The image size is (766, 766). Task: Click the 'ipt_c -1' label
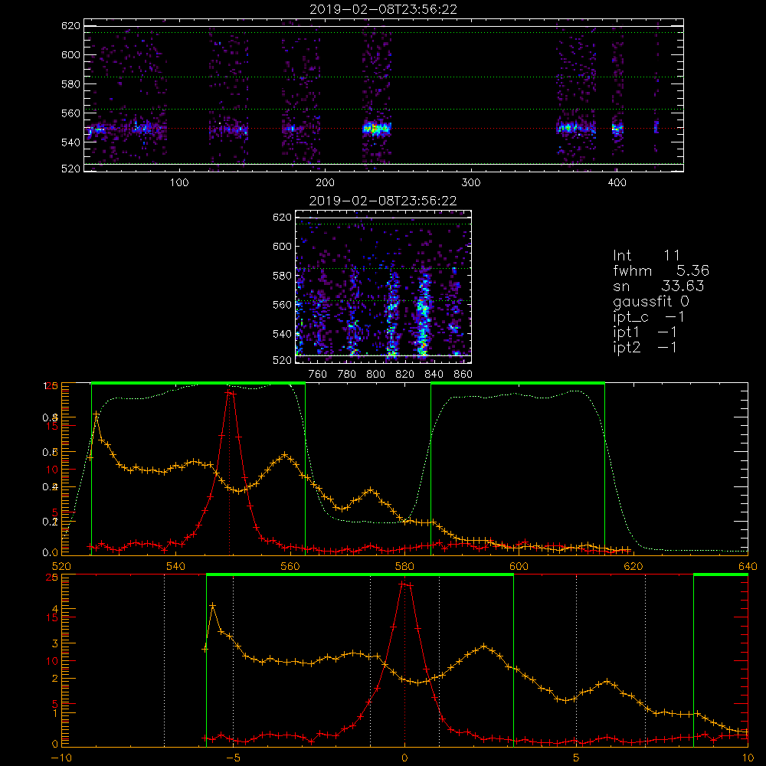(649, 317)
